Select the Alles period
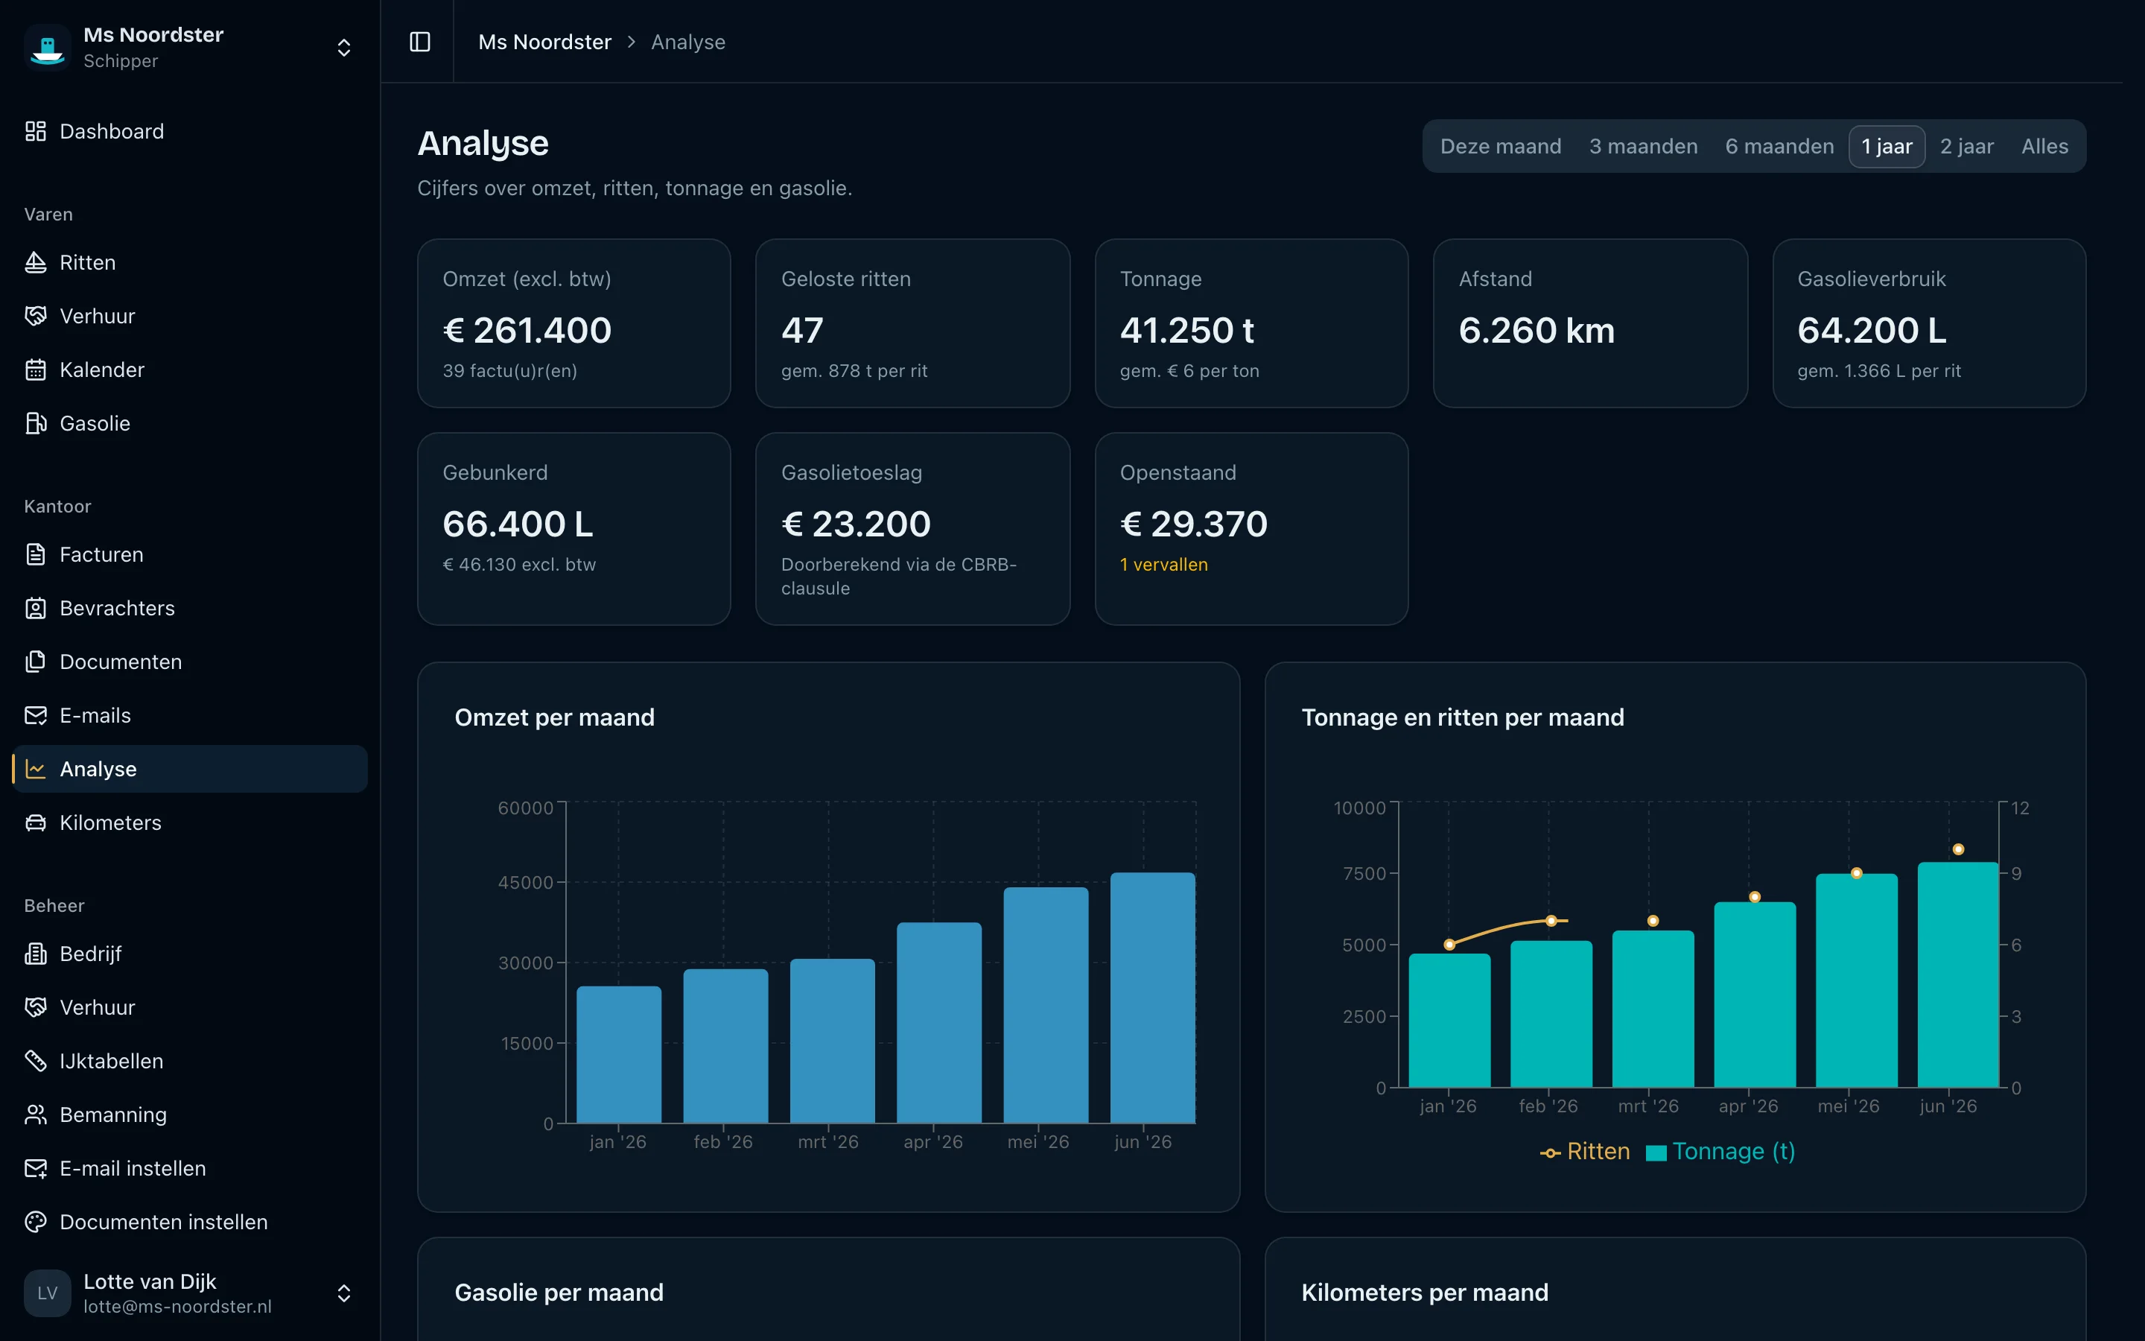This screenshot has width=2145, height=1341. point(2044,146)
